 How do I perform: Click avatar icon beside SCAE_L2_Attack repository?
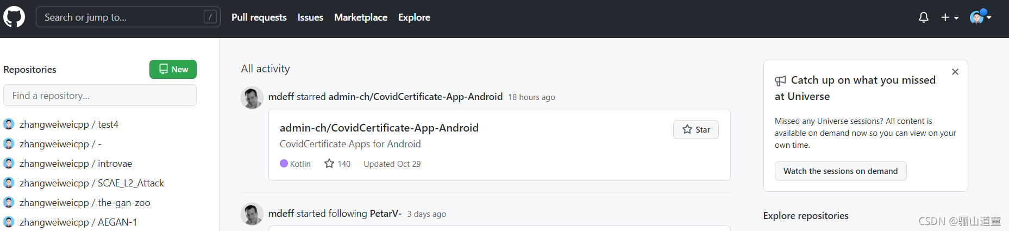point(9,183)
